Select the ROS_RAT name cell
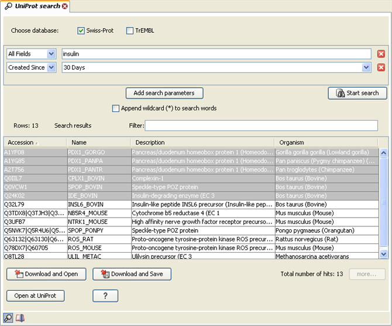Image resolution: width=392 pixels, height=326 pixels. tap(99, 239)
